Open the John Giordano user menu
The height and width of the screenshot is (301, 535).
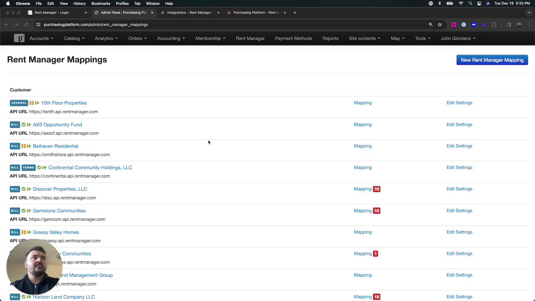tap(458, 38)
